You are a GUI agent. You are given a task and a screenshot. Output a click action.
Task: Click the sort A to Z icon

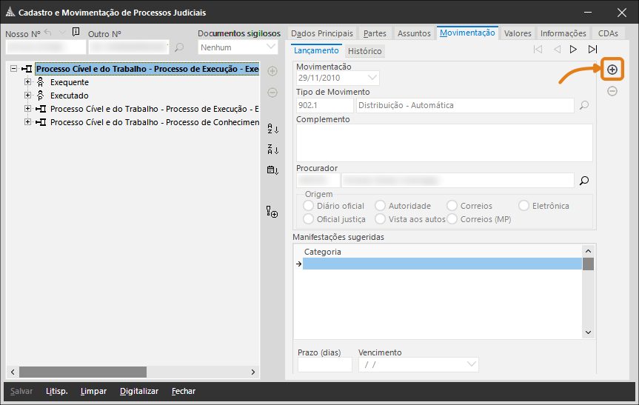(x=272, y=129)
